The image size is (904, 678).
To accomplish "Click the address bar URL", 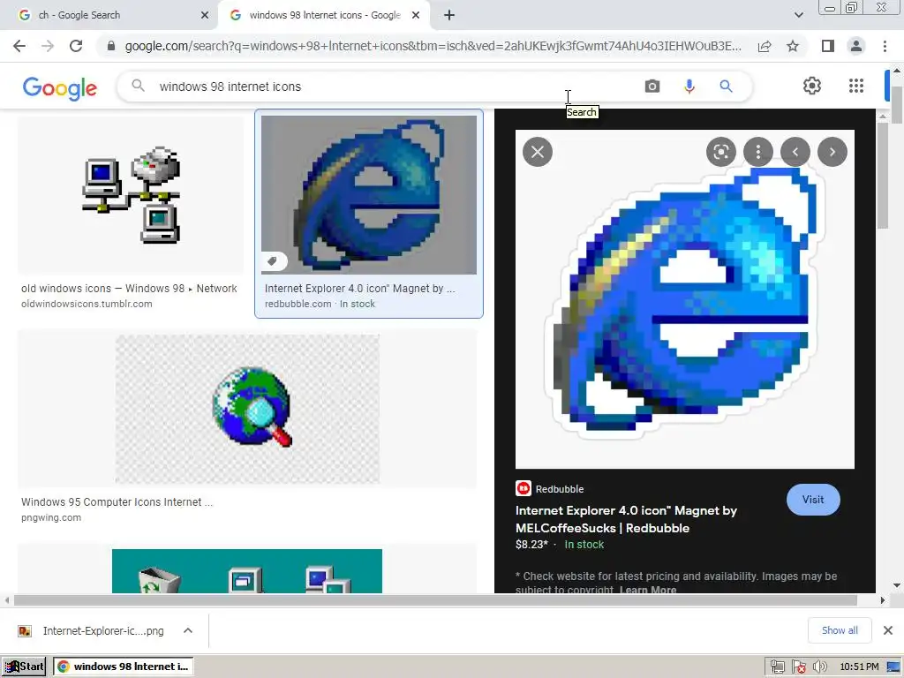I will click(433, 46).
